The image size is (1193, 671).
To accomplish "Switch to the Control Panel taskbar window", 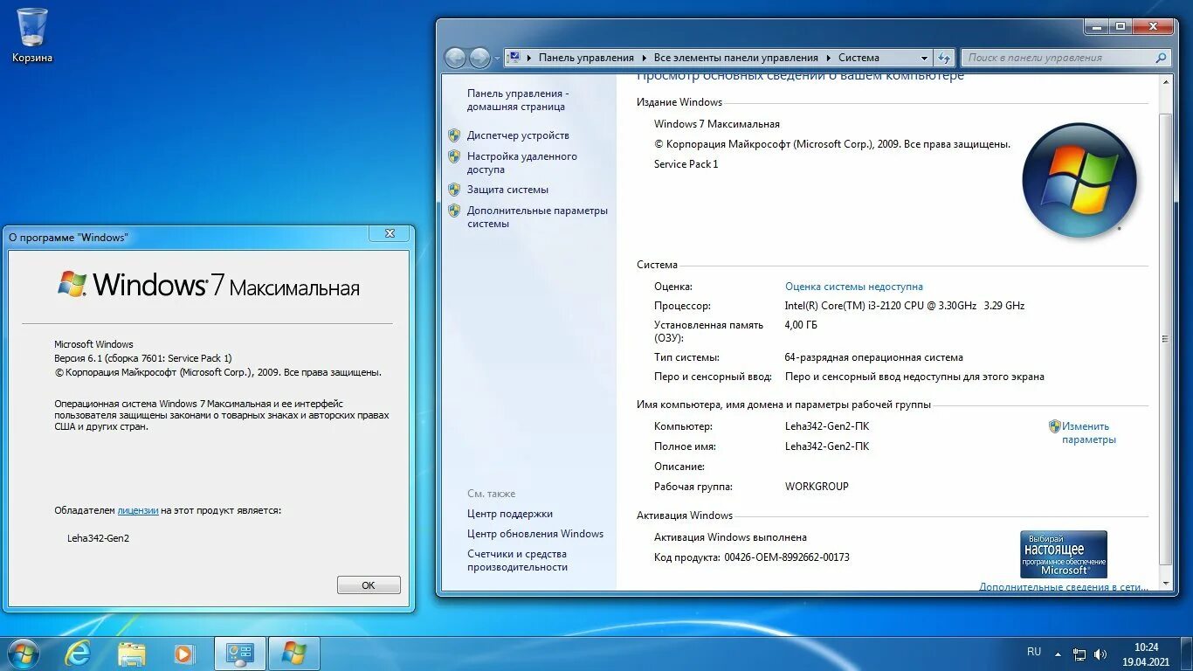I will click(240, 654).
